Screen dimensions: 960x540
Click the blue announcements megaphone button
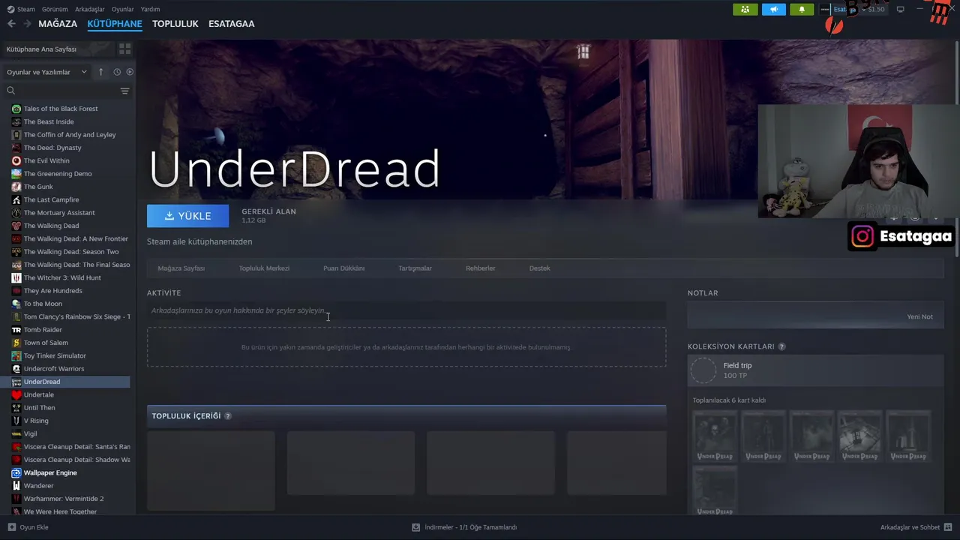point(773,9)
